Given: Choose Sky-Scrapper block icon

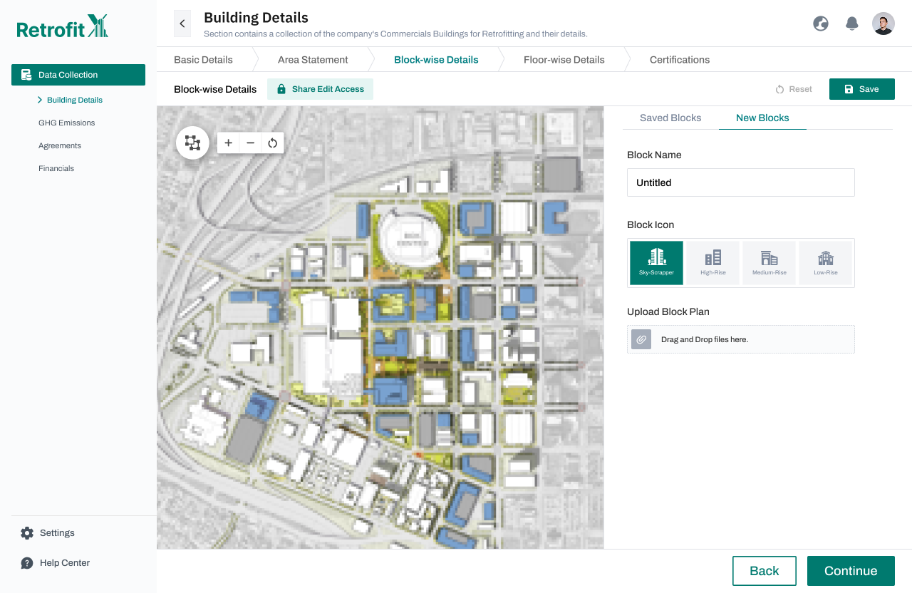Looking at the screenshot, I should (x=656, y=263).
